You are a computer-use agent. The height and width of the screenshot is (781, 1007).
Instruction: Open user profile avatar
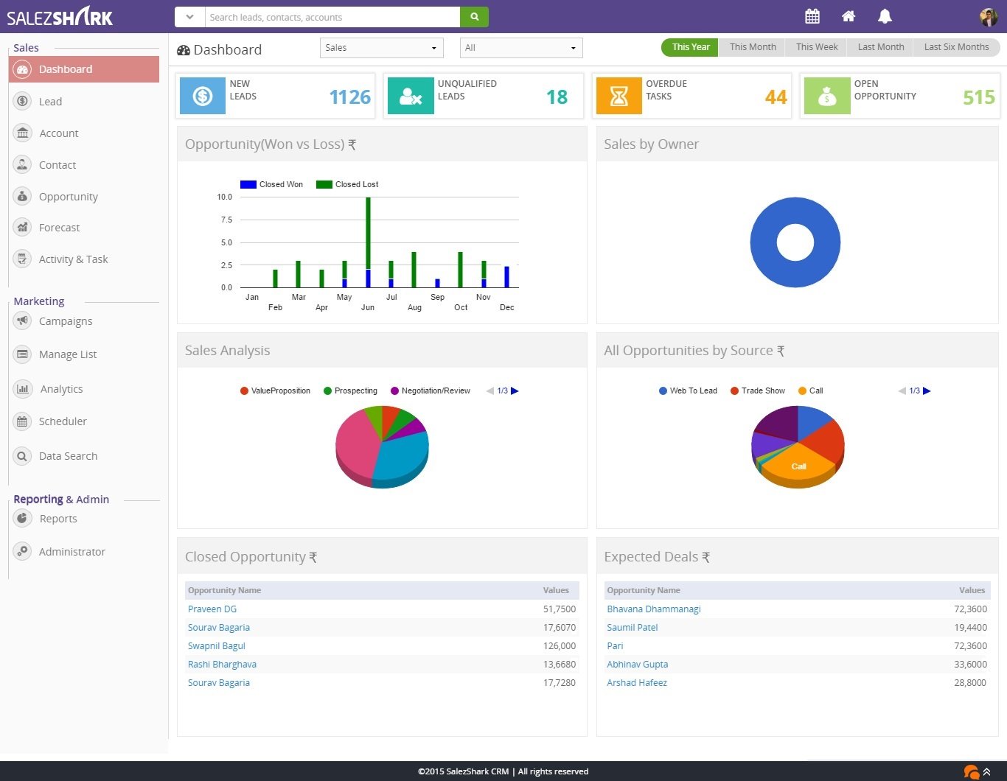click(988, 16)
